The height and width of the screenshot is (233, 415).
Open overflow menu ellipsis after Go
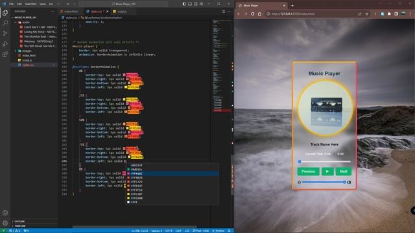58,4
